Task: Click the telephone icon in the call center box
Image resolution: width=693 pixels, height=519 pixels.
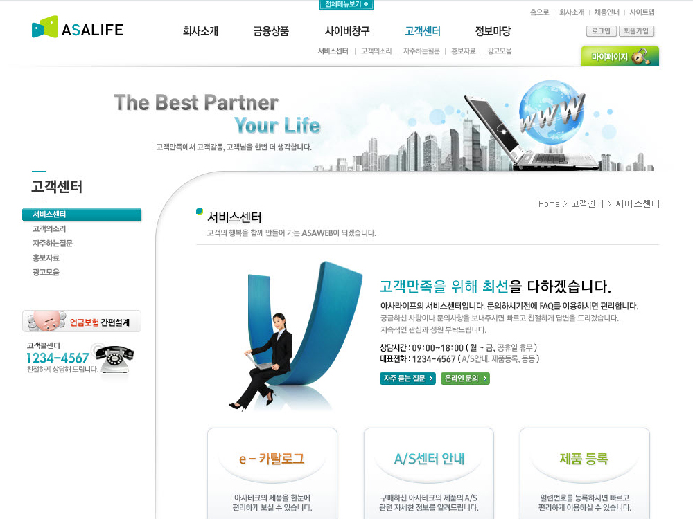Action: tap(114, 359)
